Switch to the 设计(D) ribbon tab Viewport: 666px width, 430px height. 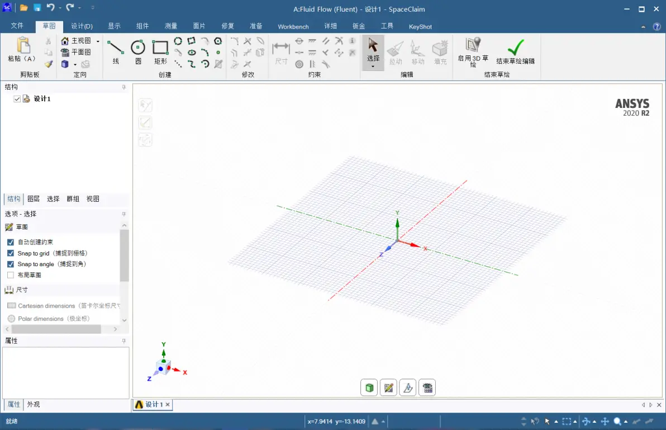tap(82, 26)
